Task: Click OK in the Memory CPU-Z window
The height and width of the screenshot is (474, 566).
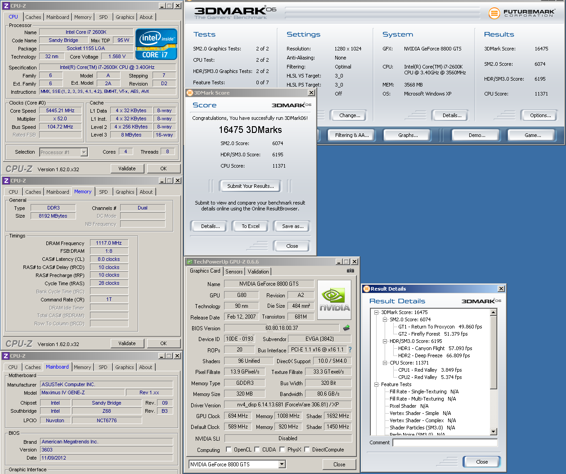Action: click(163, 343)
